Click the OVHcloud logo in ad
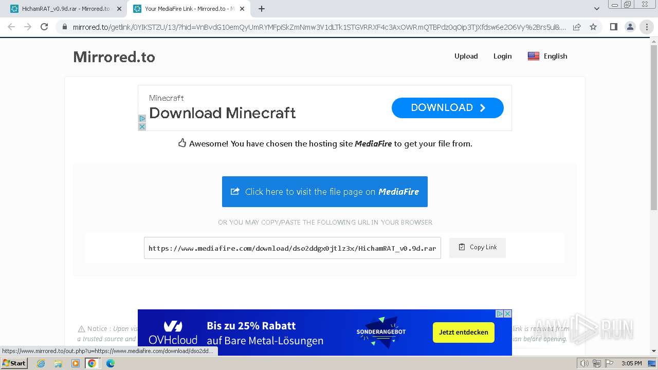Viewport: 658px width, 370px height. tap(173, 332)
